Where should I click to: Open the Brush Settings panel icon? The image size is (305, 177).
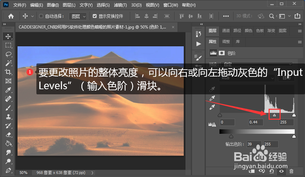coord(199,58)
